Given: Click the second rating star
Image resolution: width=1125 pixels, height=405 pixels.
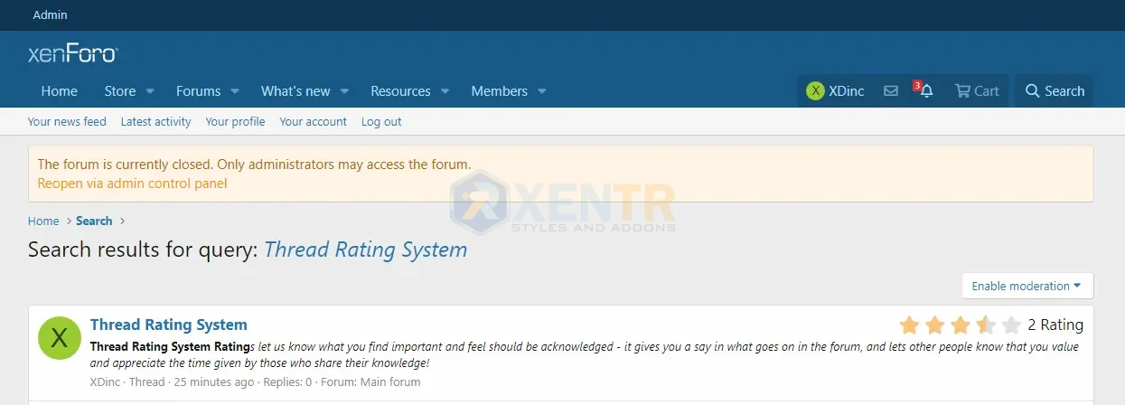Looking at the screenshot, I should pos(934,325).
